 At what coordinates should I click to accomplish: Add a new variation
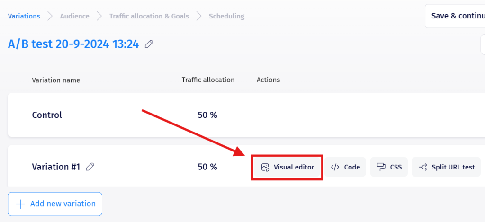pos(55,204)
